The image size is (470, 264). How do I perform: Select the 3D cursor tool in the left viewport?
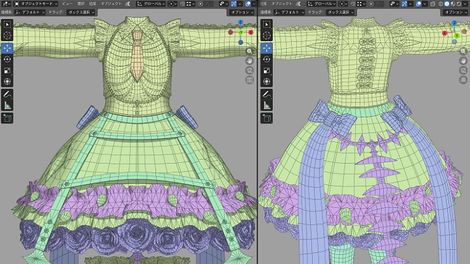pos(7,35)
